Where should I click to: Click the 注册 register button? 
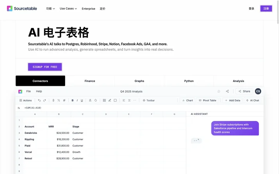click(x=266, y=9)
